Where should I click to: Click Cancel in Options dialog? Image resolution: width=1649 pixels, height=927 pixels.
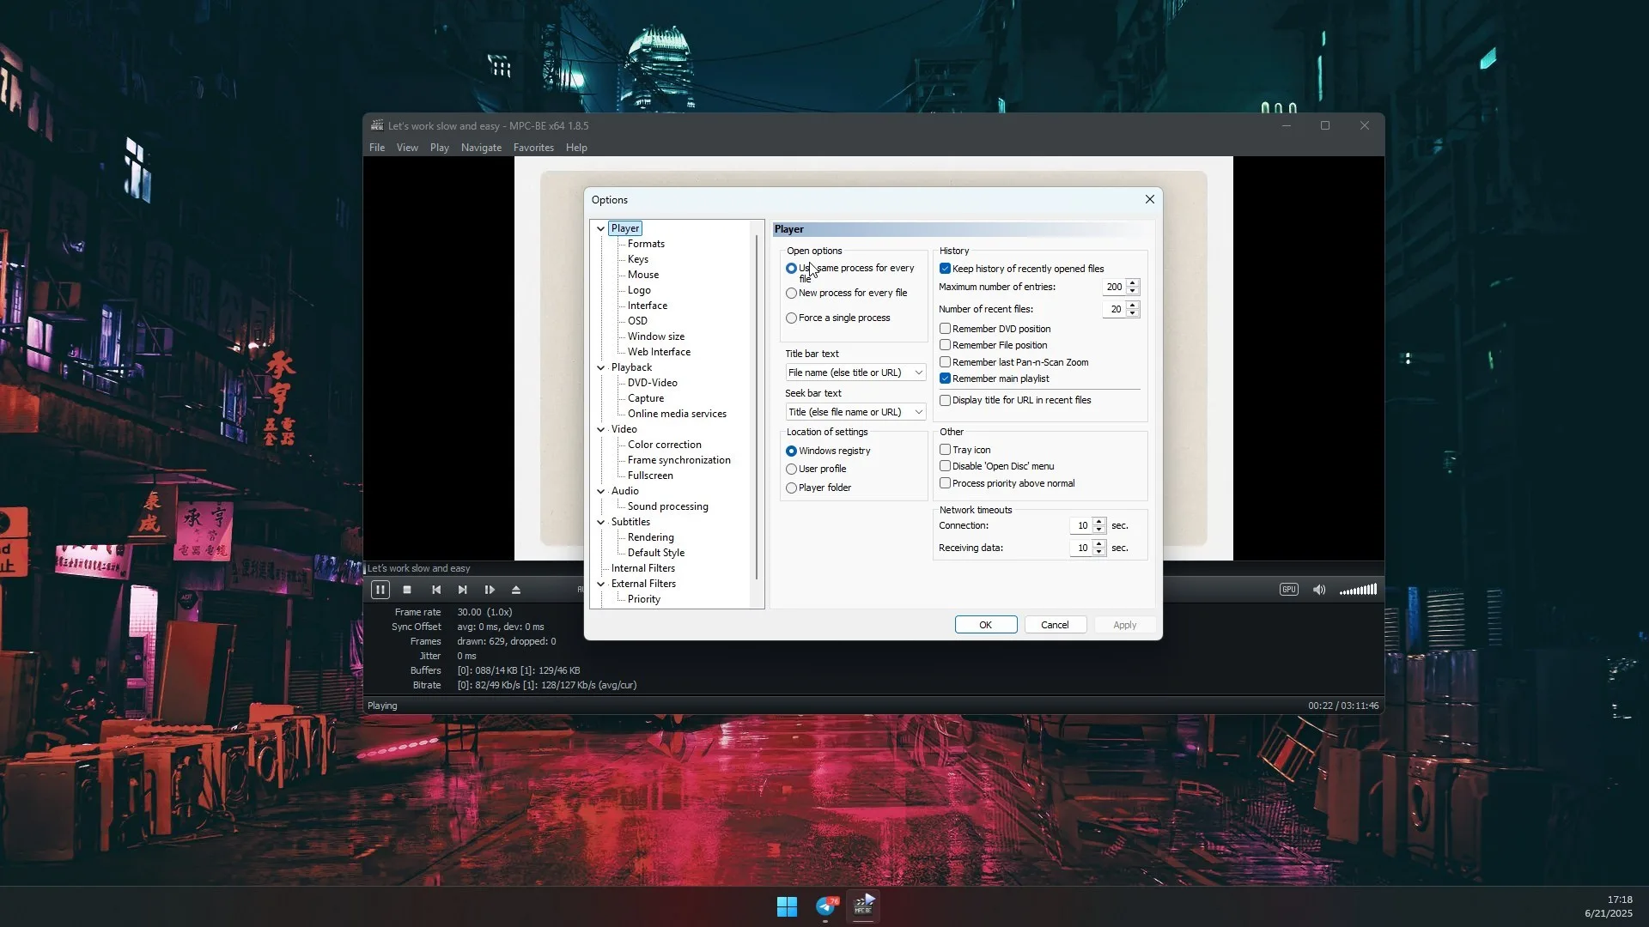pos(1055,625)
